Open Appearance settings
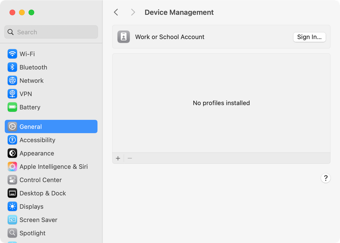 (12, 153)
